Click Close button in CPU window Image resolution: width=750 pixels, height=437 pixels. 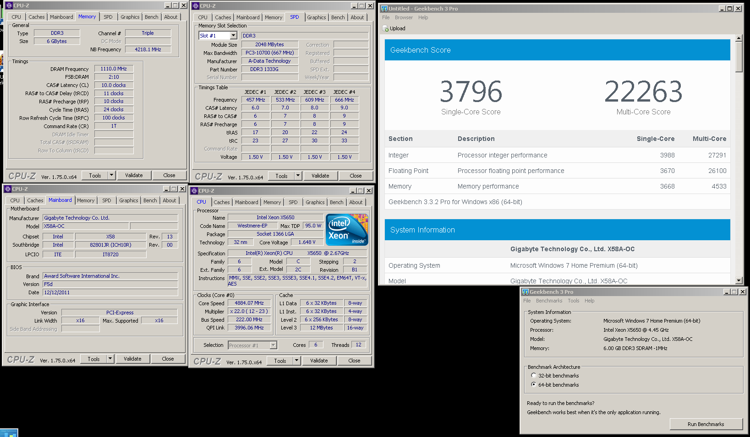tap(354, 361)
